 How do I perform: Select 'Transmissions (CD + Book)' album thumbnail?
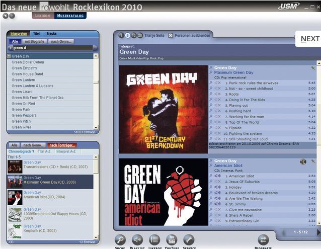point(15,167)
